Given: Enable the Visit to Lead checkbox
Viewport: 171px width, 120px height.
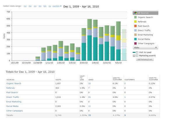Looking at the screenshot, I should point(137,52).
